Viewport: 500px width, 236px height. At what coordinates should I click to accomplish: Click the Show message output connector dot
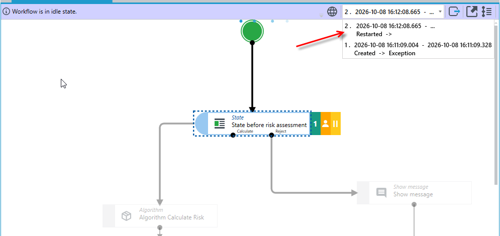click(x=414, y=204)
